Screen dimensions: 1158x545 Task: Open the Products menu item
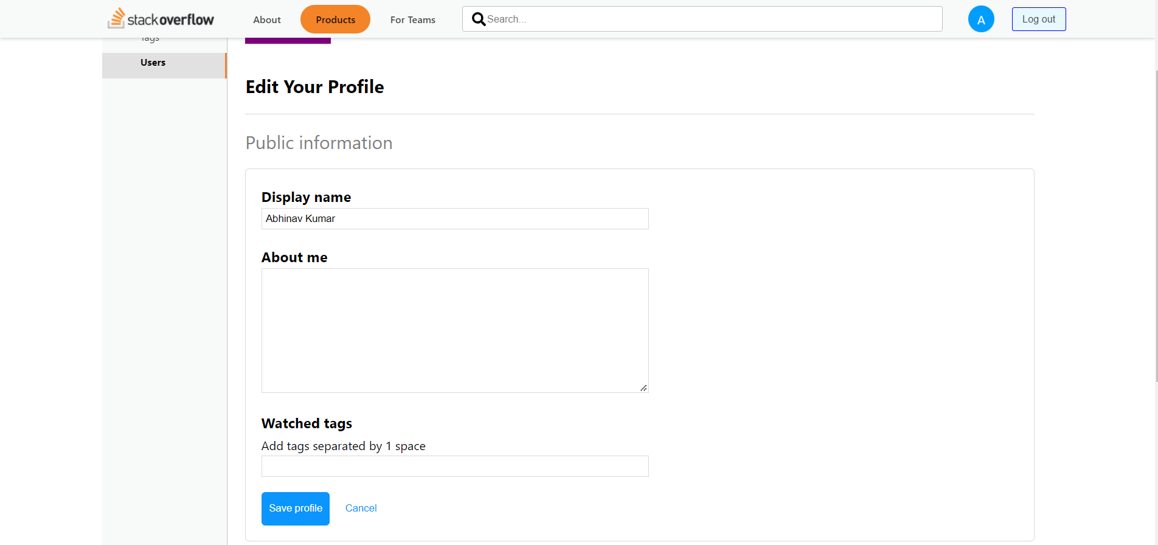pyautogui.click(x=335, y=19)
